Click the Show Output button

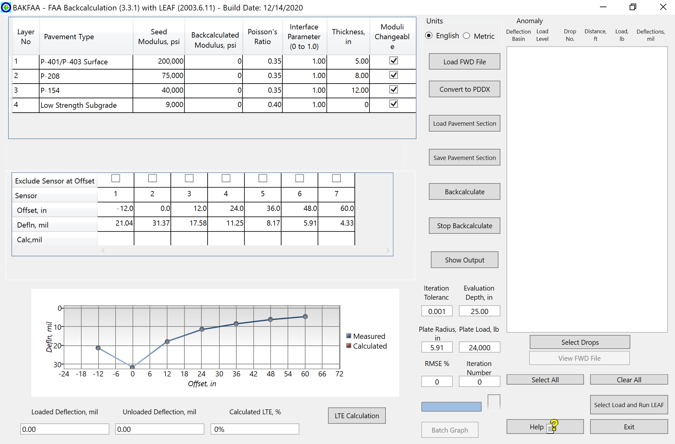click(x=464, y=260)
